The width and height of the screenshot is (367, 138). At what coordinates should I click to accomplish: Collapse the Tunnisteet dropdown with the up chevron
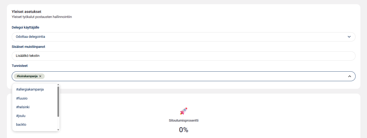coord(349,76)
